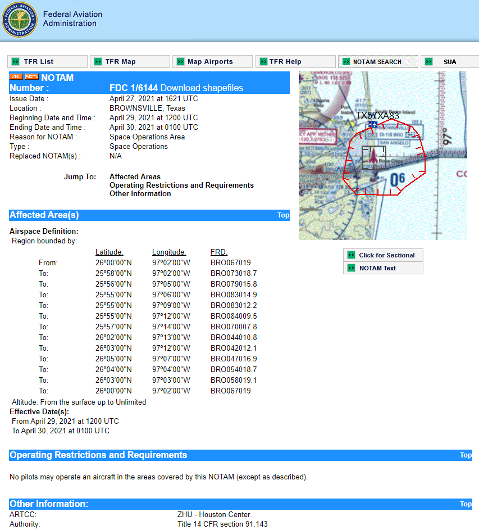Download shapefiles for FDC 1/6144
The width and height of the screenshot is (479, 530).
click(x=202, y=88)
